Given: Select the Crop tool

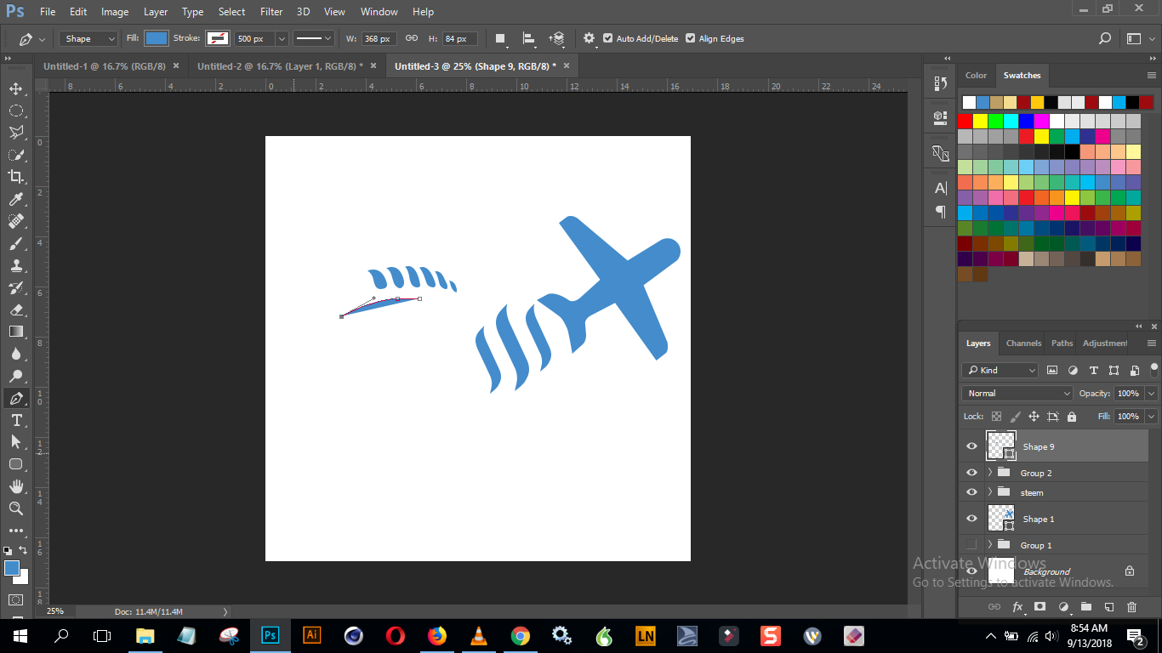Looking at the screenshot, I should (15, 177).
